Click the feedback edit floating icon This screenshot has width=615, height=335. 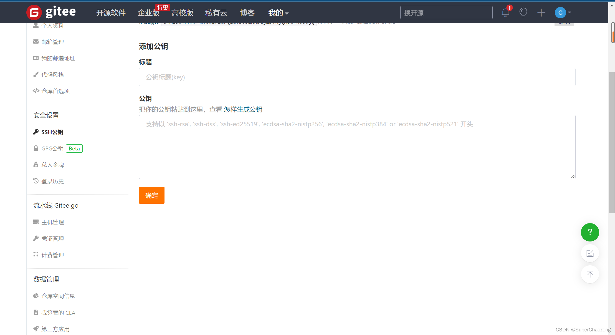tap(590, 253)
